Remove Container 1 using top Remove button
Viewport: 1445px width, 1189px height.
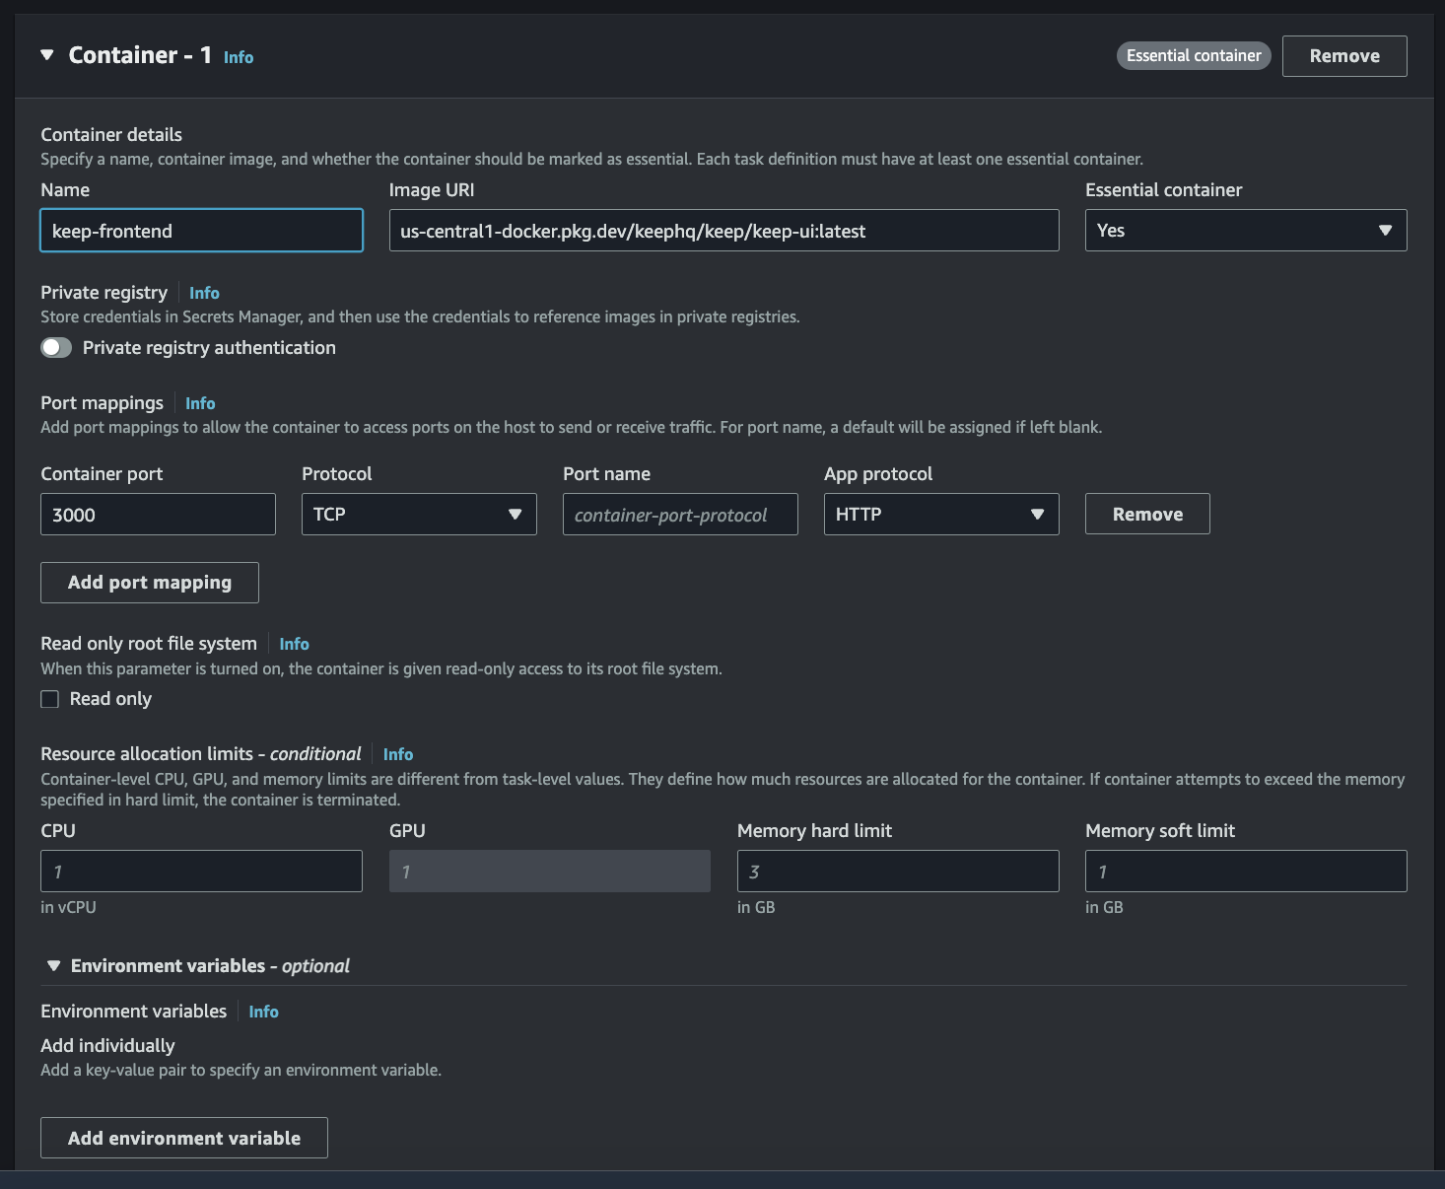click(1344, 56)
